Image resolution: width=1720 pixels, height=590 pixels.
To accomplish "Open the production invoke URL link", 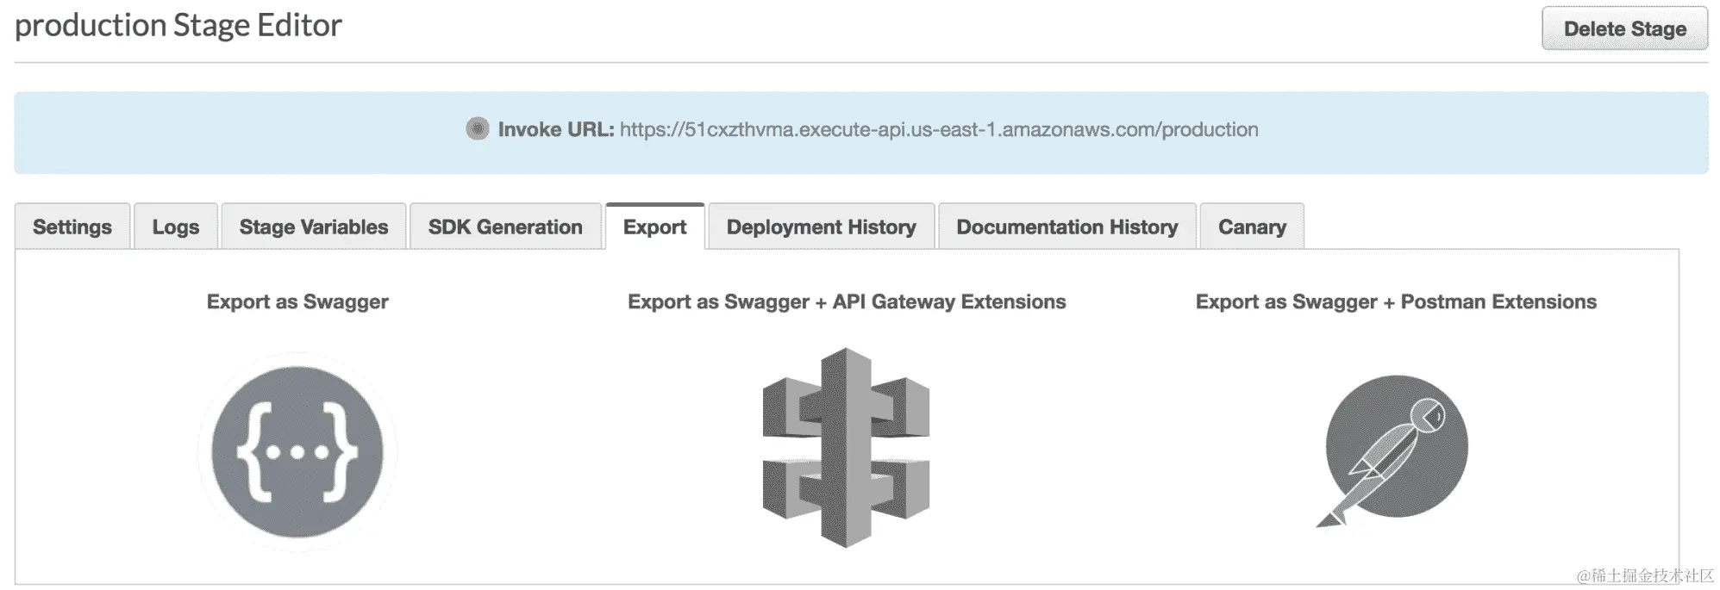I will [939, 129].
